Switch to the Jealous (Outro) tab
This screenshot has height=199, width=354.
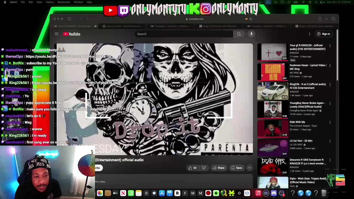(x=122, y=26)
